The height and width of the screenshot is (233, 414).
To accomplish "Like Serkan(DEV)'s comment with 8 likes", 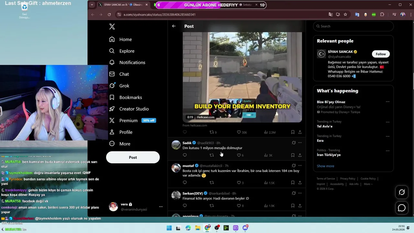I will (240, 205).
